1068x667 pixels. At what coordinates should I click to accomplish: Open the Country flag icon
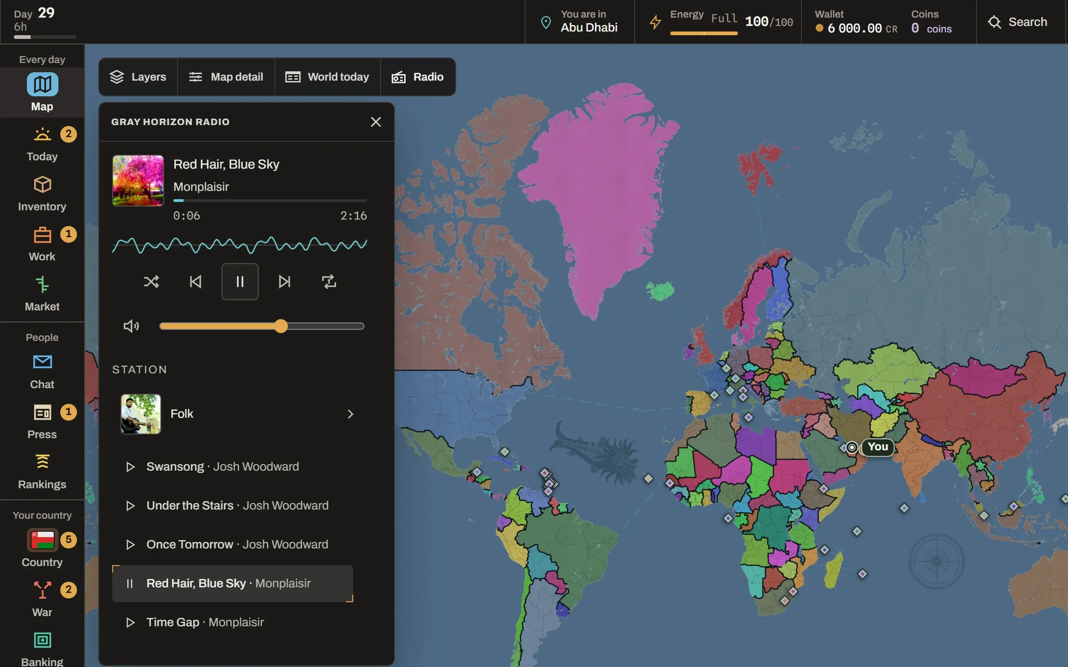click(42, 540)
